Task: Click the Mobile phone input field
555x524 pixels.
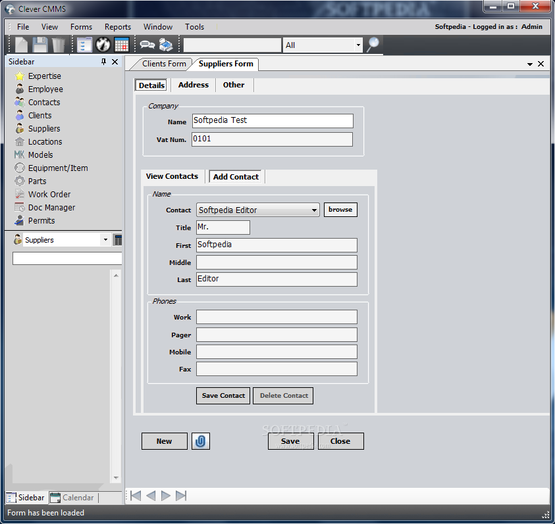Action: click(277, 352)
